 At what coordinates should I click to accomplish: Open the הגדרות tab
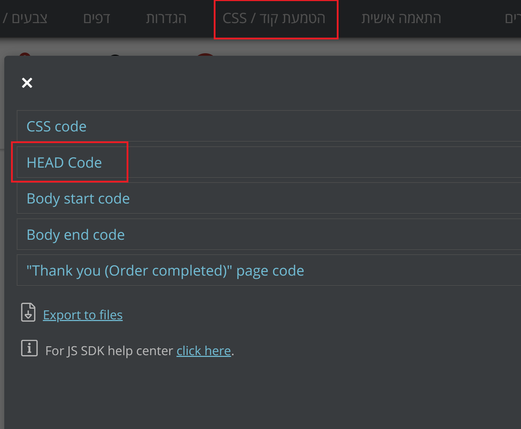[166, 18]
